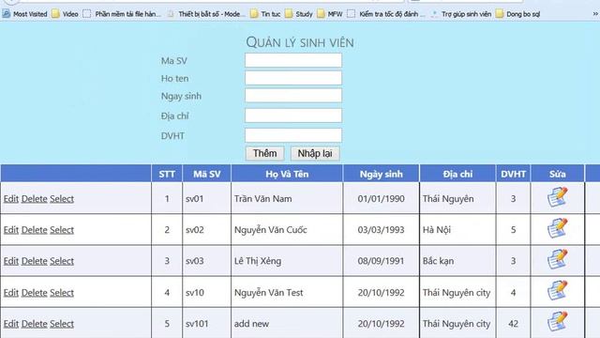Click date cell 08/09/1991
600x338 pixels.
click(382, 261)
